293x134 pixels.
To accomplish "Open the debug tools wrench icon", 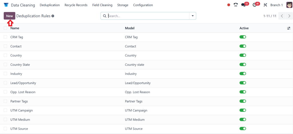I will 265,5.
